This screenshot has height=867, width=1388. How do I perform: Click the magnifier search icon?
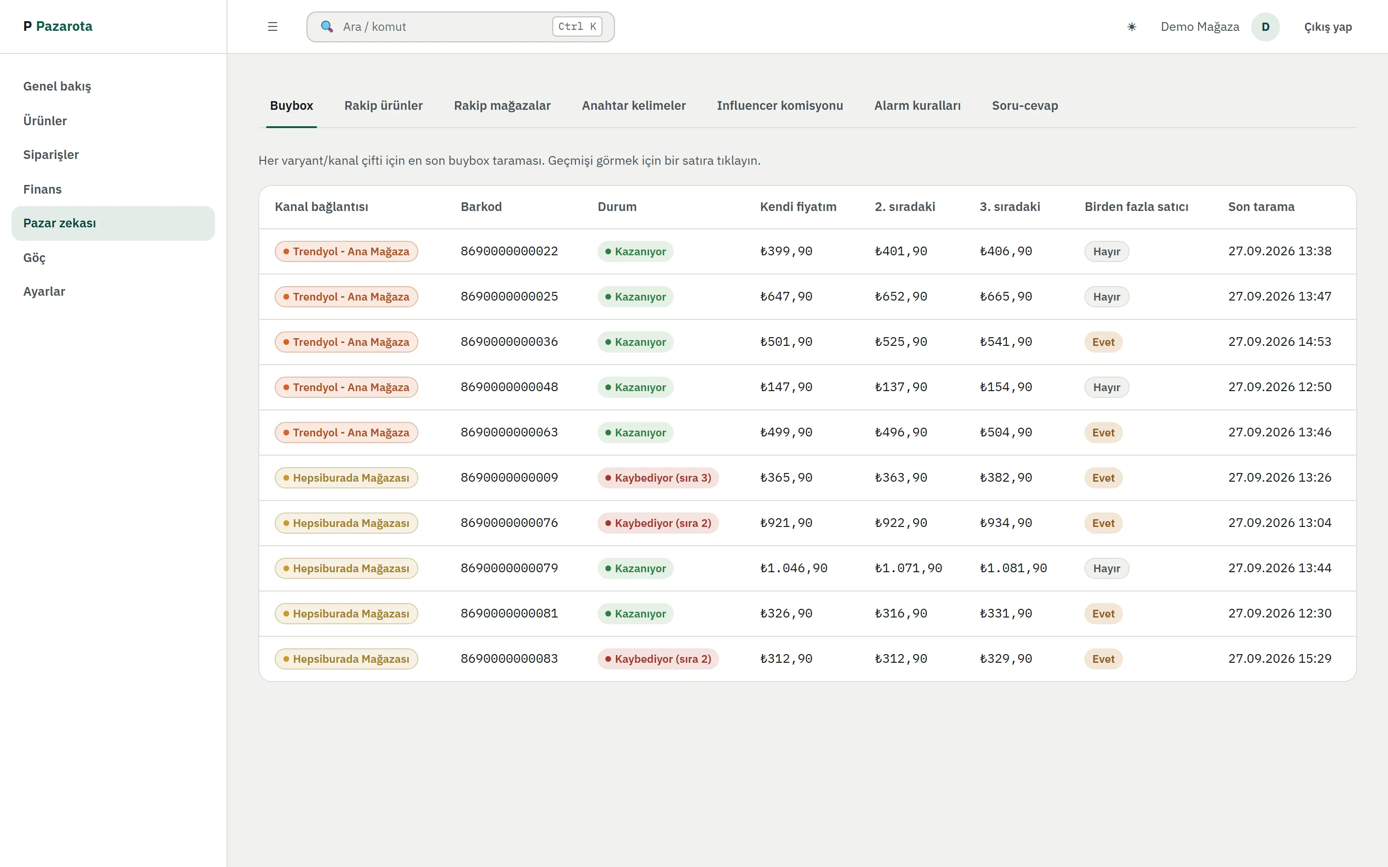point(326,27)
